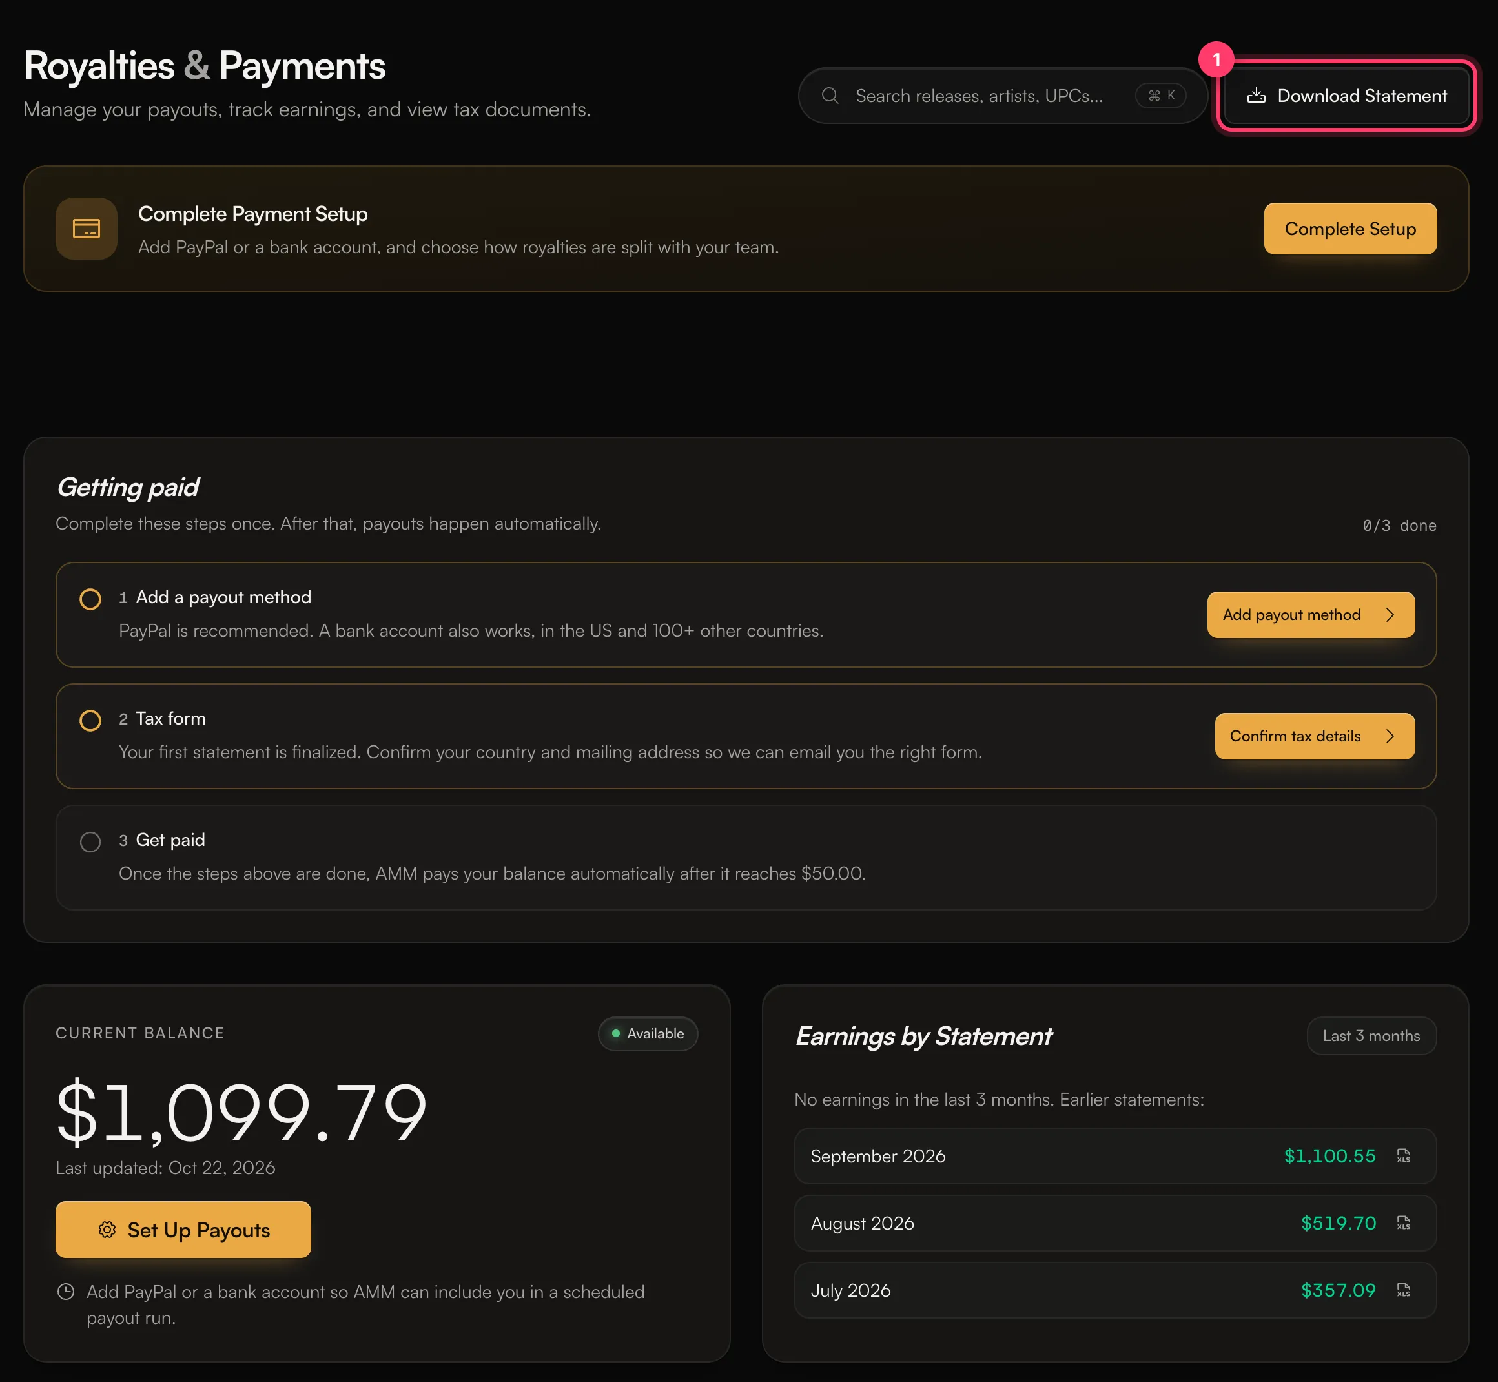Click the Set Up Payouts button
This screenshot has width=1498, height=1382.
(183, 1230)
